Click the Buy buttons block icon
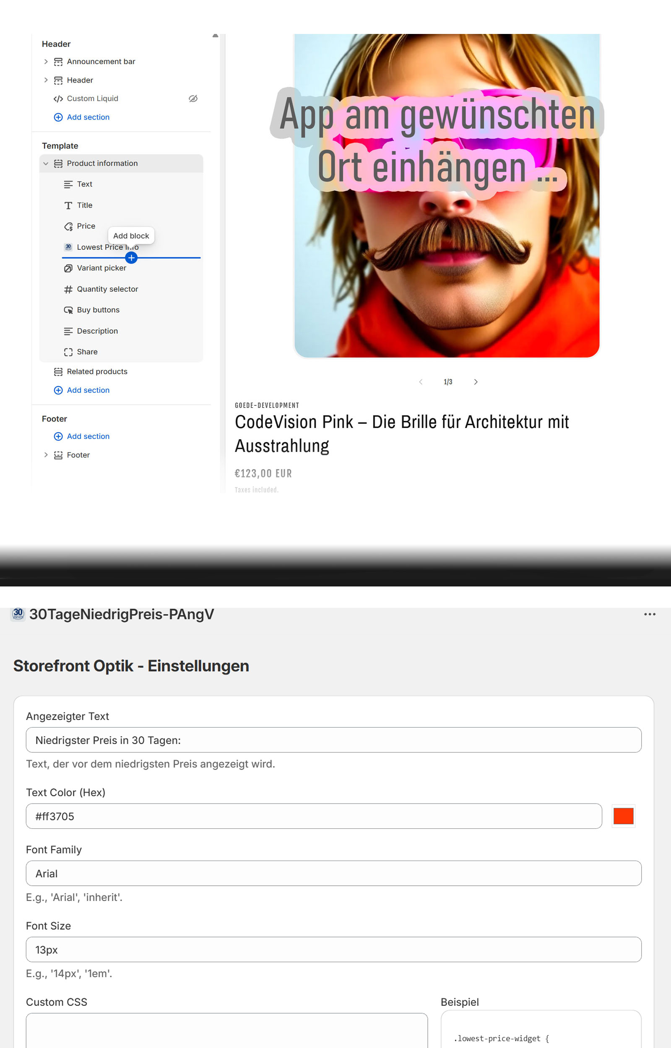 tap(68, 310)
